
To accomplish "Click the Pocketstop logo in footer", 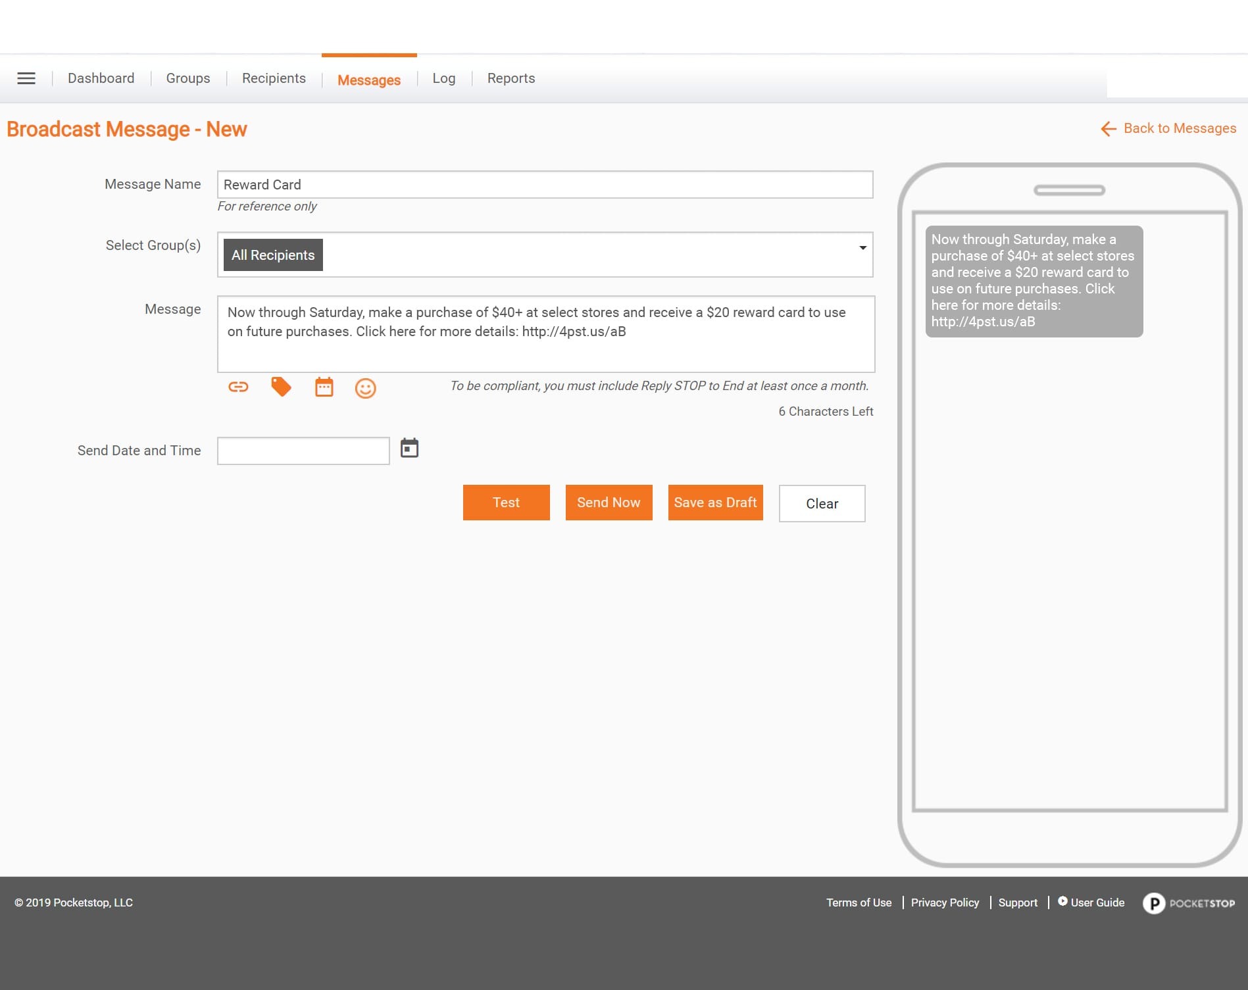I will (x=1188, y=903).
